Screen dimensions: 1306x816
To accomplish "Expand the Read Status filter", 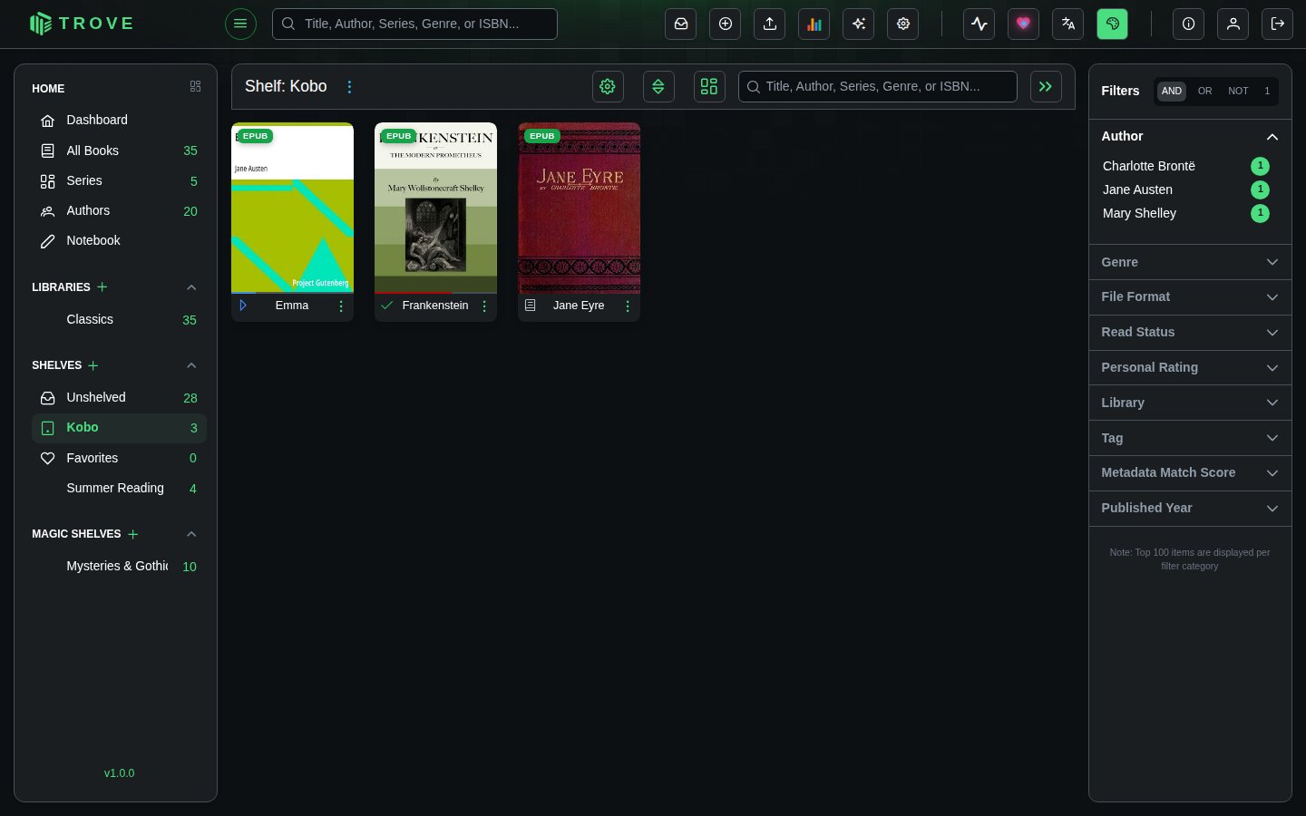I will pos(1190,332).
